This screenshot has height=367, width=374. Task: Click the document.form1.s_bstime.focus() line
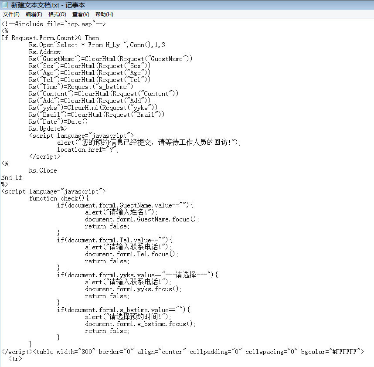(x=140, y=324)
